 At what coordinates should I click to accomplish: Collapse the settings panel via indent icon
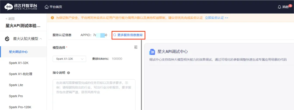pos(136,48)
